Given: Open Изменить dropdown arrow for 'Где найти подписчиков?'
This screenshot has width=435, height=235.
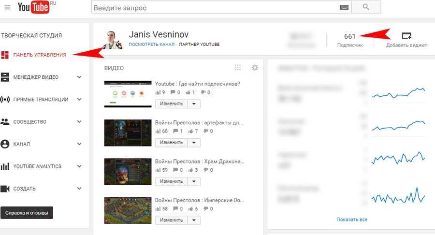Looking at the screenshot, I should coord(194,104).
